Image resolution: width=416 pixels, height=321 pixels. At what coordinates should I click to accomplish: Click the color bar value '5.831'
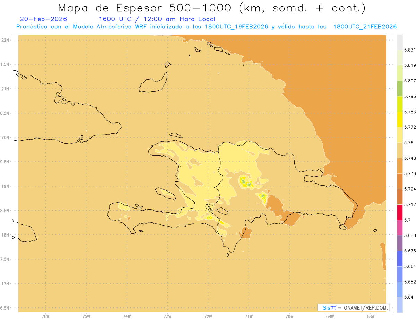pos(410,50)
